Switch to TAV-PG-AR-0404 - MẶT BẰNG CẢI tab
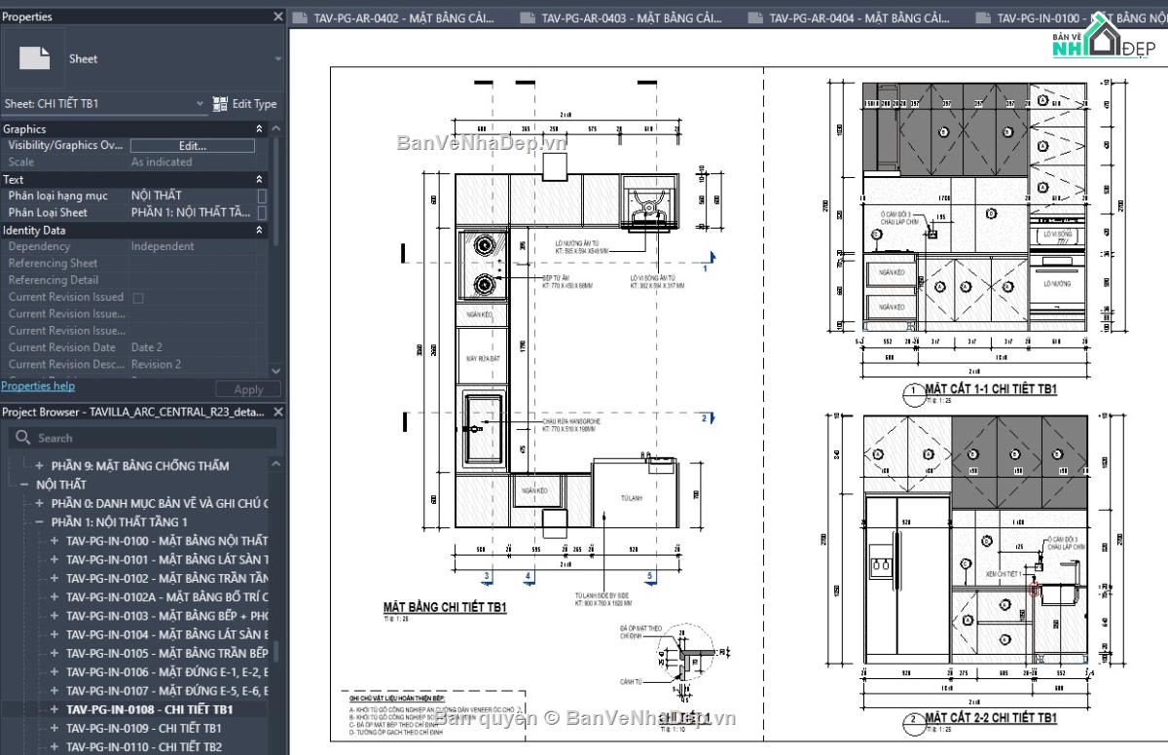This screenshot has width=1168, height=755. click(x=858, y=18)
